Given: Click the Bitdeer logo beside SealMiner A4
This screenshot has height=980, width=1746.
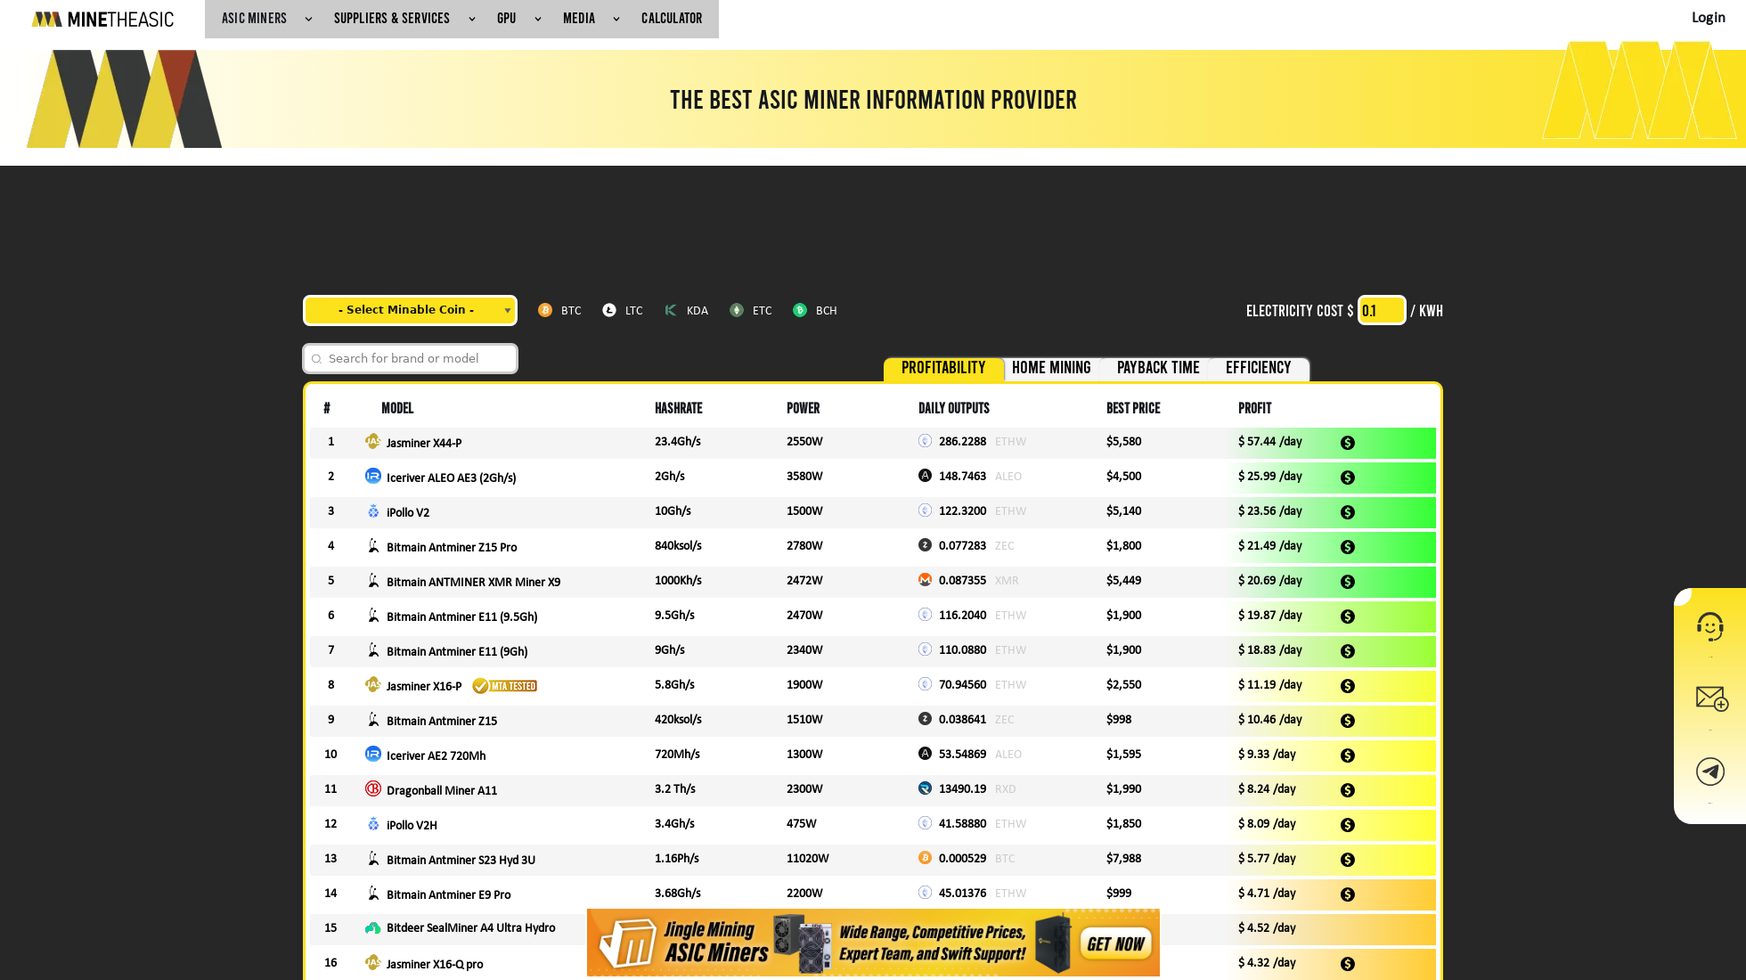Looking at the screenshot, I should pyautogui.click(x=373, y=927).
